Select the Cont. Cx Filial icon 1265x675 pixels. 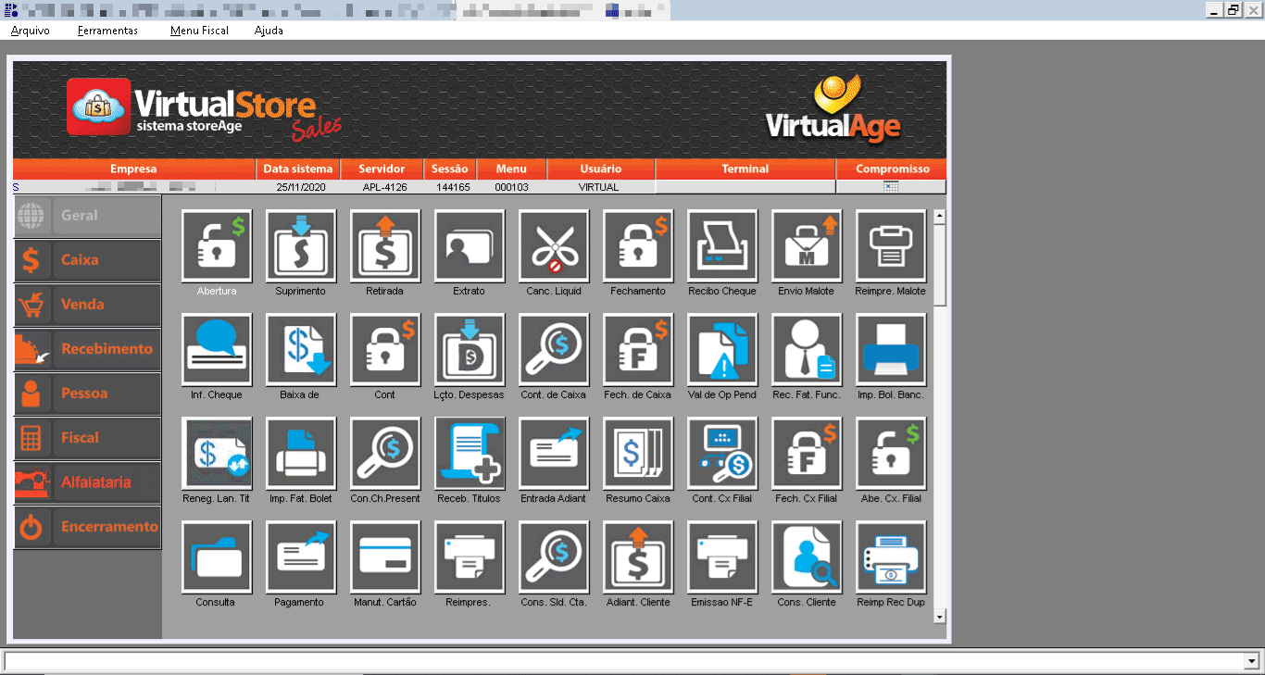click(722, 453)
